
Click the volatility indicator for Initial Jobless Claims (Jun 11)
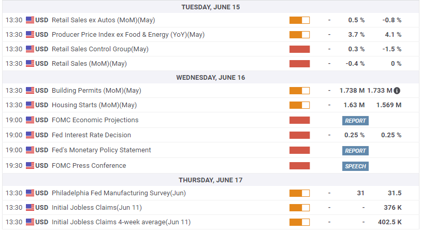[x=299, y=208]
